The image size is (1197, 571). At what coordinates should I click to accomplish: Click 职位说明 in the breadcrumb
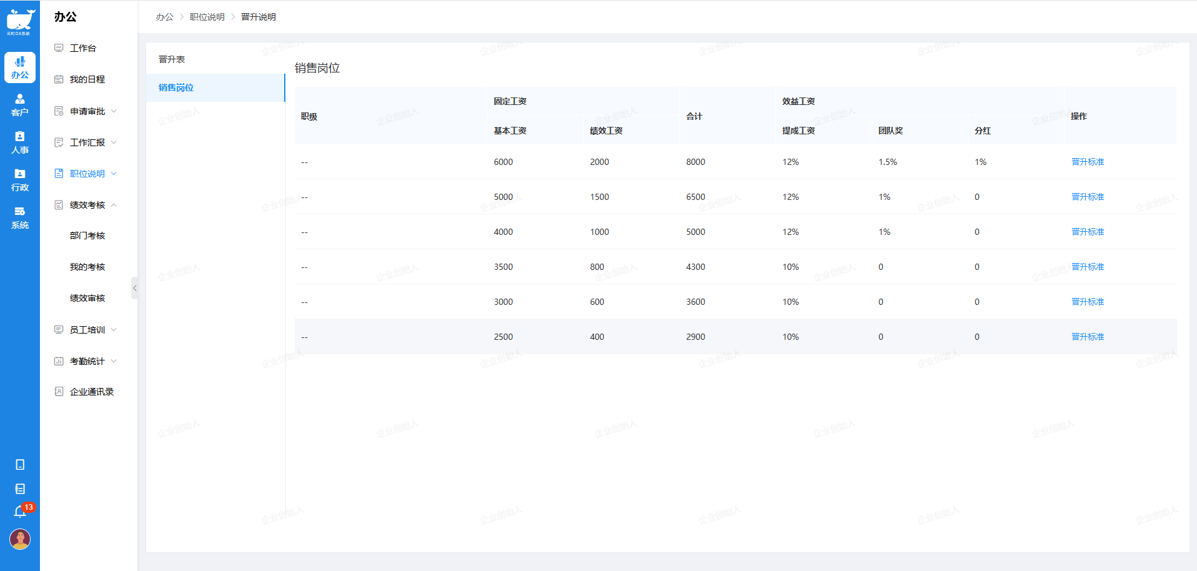tap(207, 17)
